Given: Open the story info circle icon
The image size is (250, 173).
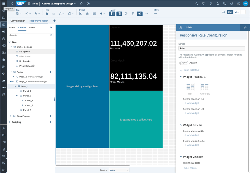Looking at the screenshot, I should 126,14.
